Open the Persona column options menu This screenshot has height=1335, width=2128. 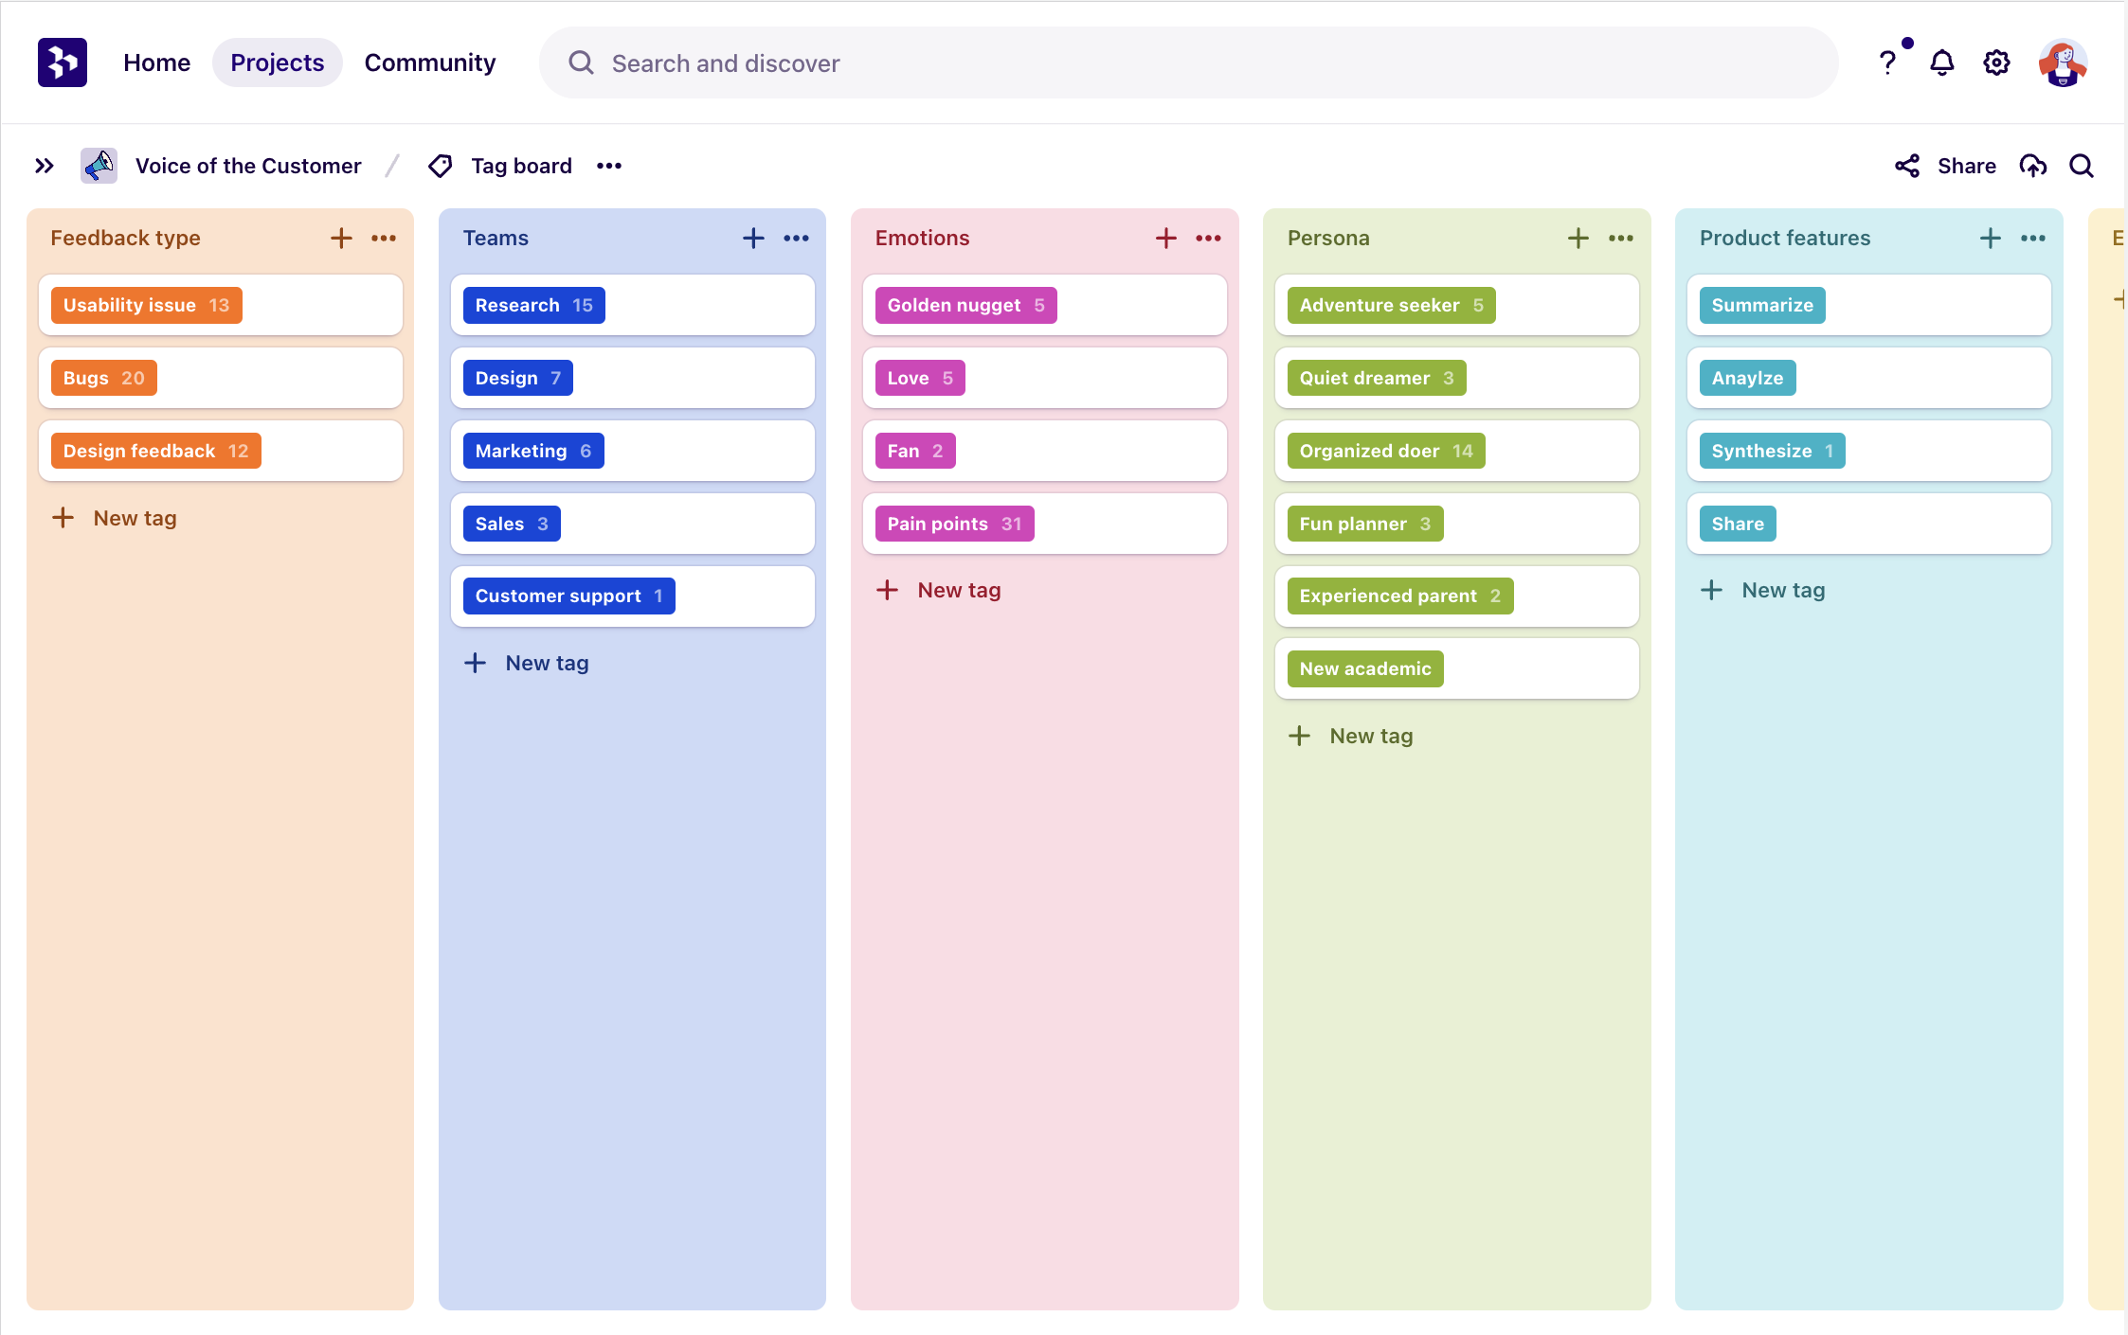pyautogui.click(x=1620, y=238)
